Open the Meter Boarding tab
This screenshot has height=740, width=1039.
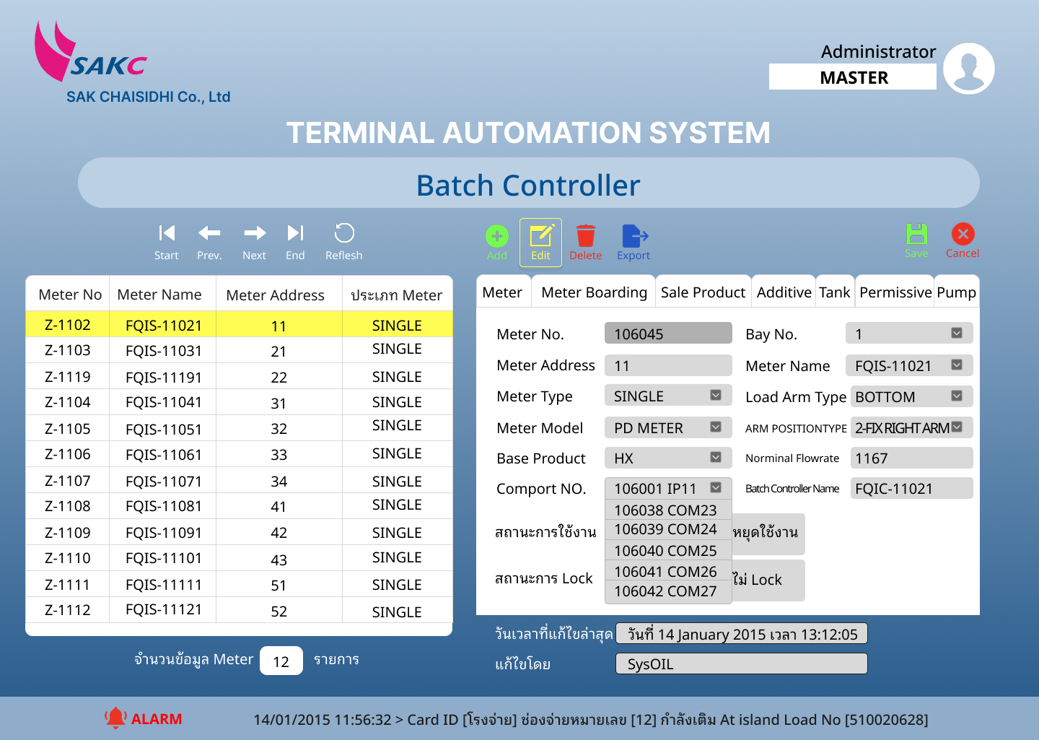[x=594, y=292]
